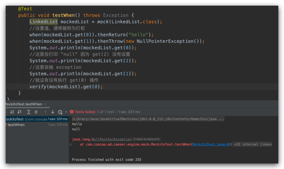
Task: Sort test results by duration
Action: coord(19,112)
